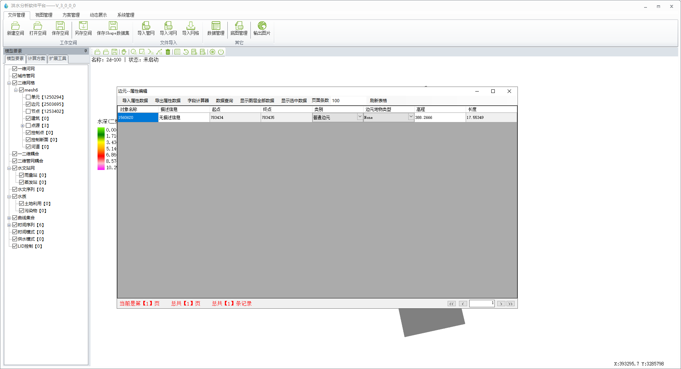The height and width of the screenshot is (369, 681).
Task: Click the 导入网格 import icon
Action: [190, 28]
